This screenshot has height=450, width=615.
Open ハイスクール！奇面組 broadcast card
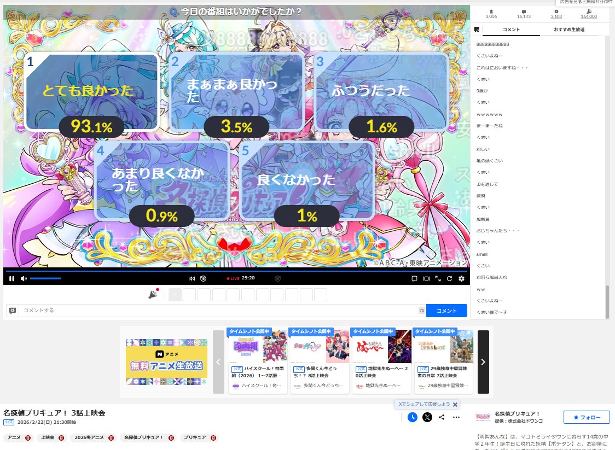coord(257,361)
